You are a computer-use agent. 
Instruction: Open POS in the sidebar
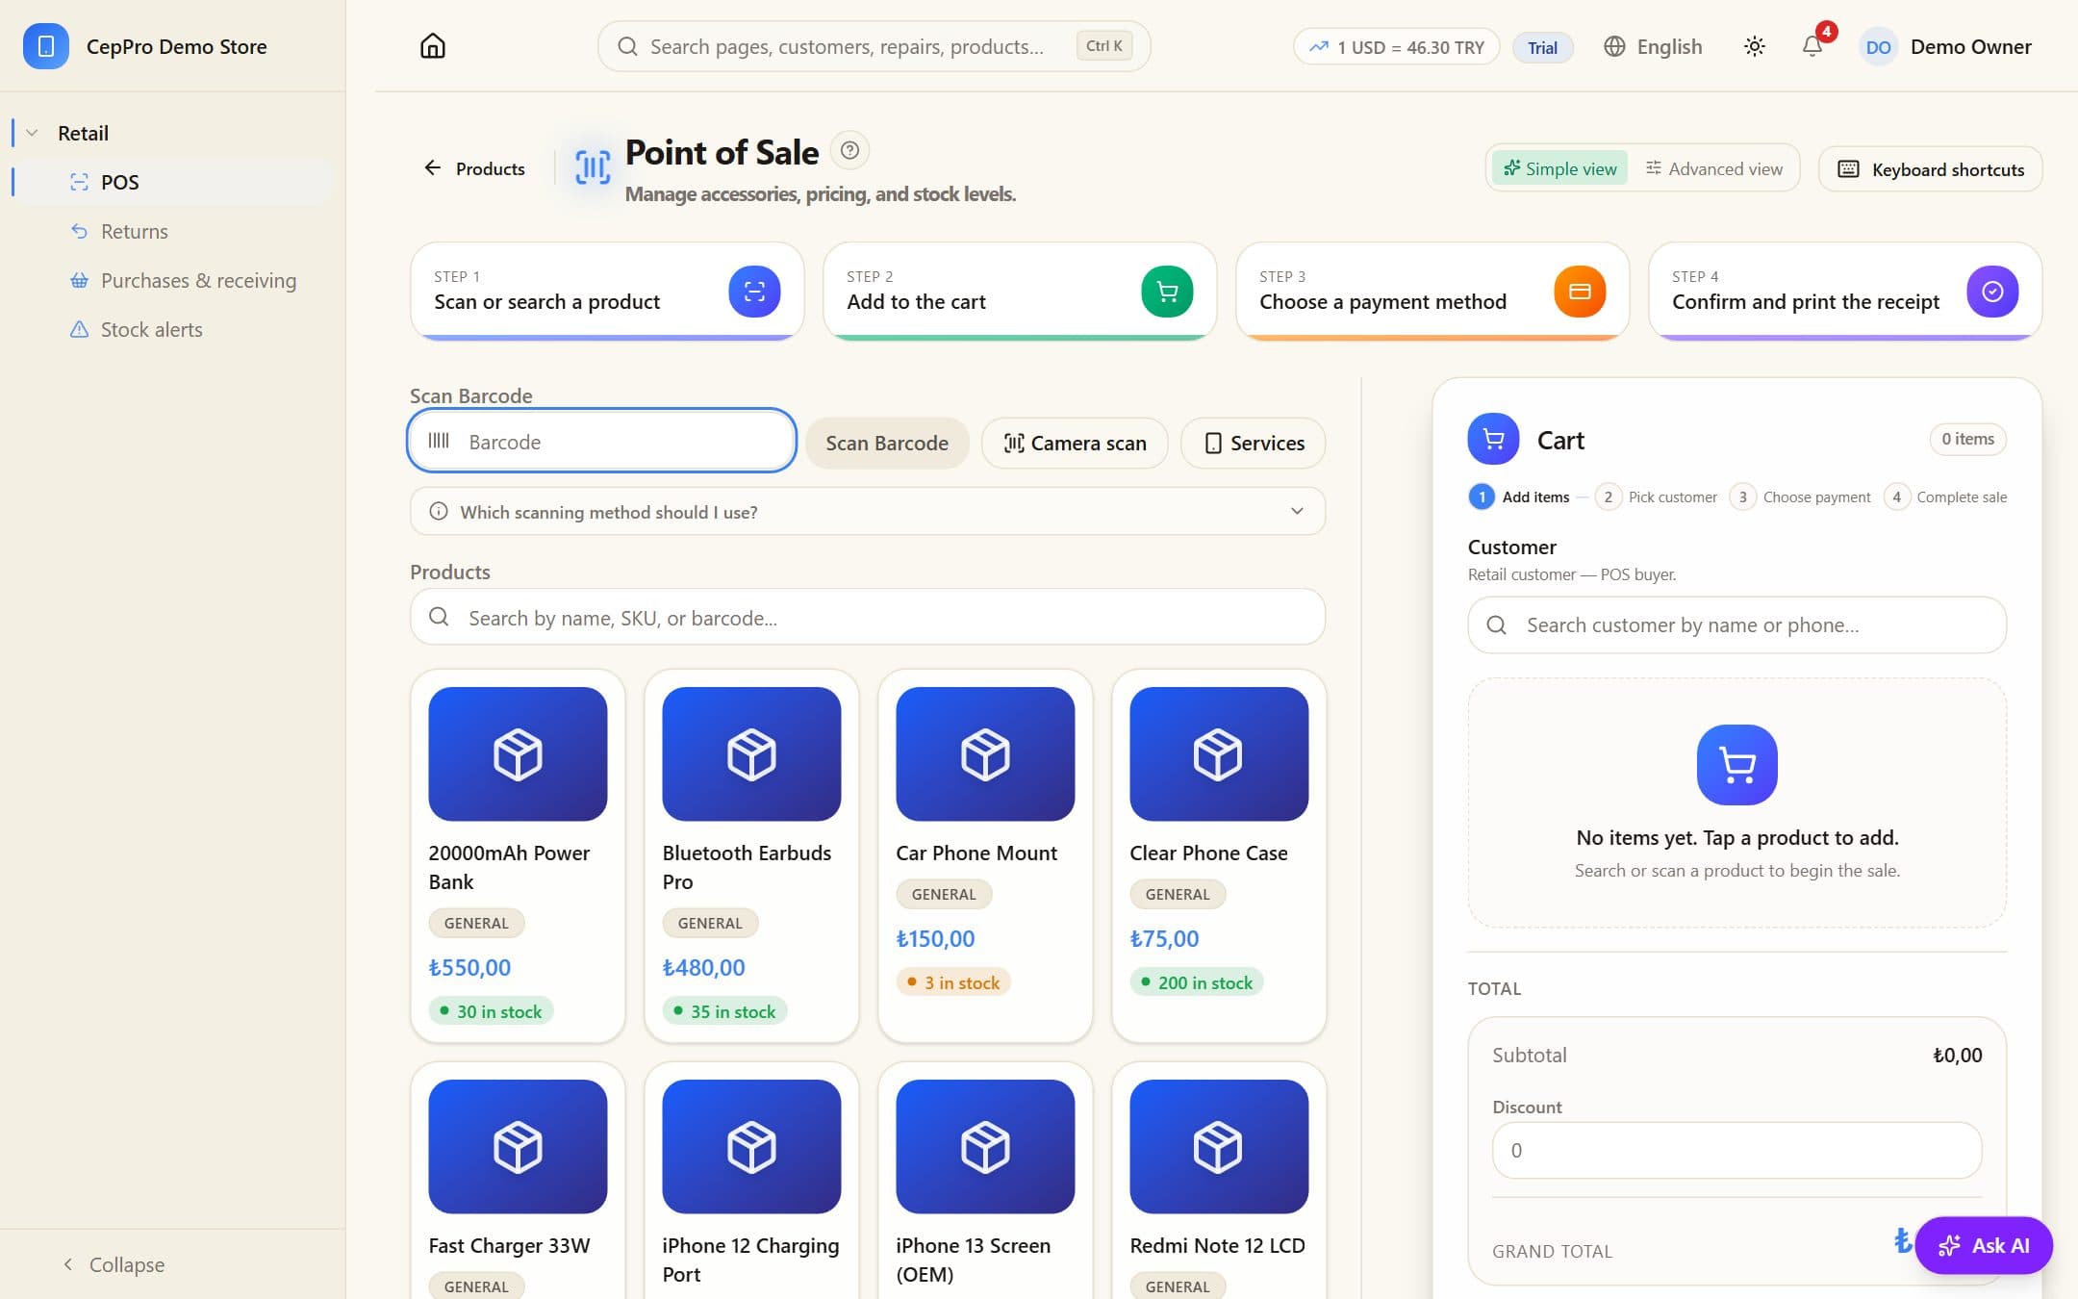click(173, 182)
